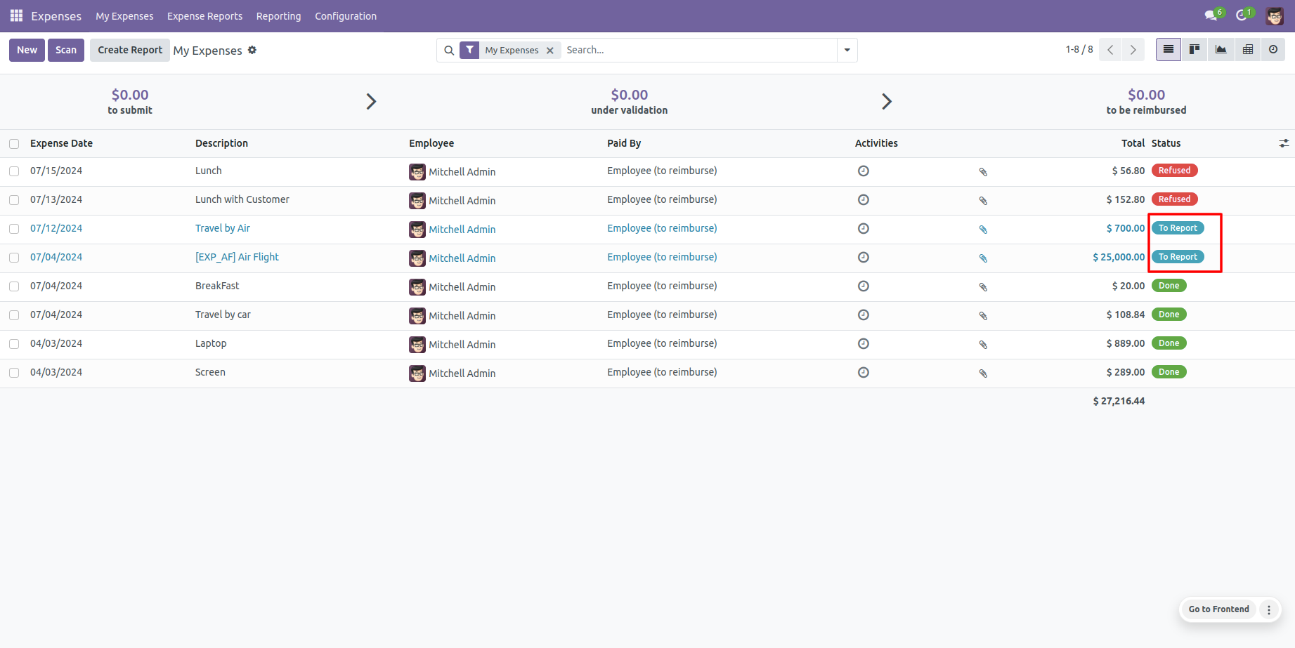Viewport: 1295px width, 648px height.
Task: Check the BreakFast row checkbox
Action: click(14, 286)
